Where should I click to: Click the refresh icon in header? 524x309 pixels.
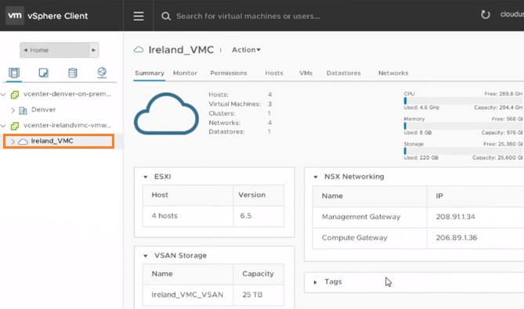pyautogui.click(x=486, y=14)
